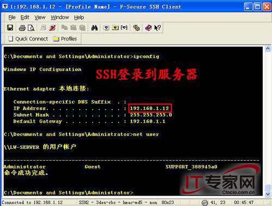This screenshot has height=206, width=272.
Task: Open the File menu
Action: click(12, 17)
